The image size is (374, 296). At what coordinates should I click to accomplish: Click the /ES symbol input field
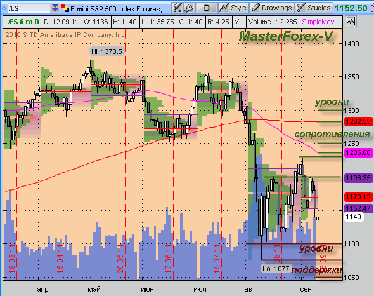[29, 8]
